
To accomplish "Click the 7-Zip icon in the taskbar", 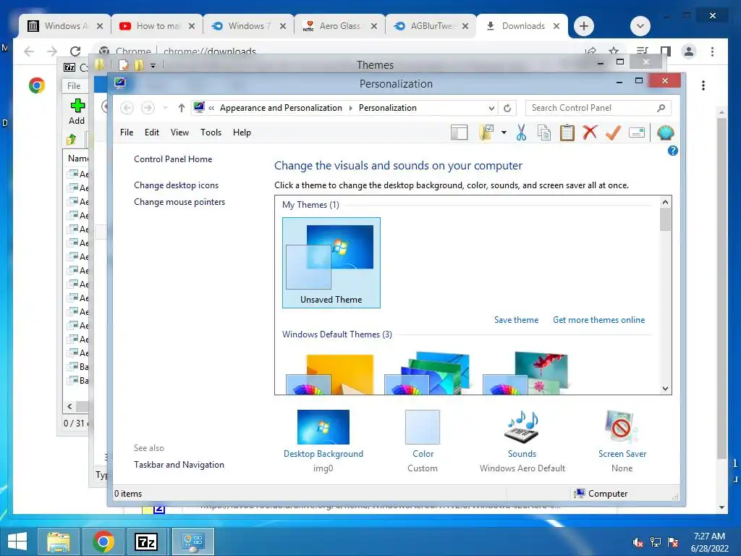I will [146, 542].
